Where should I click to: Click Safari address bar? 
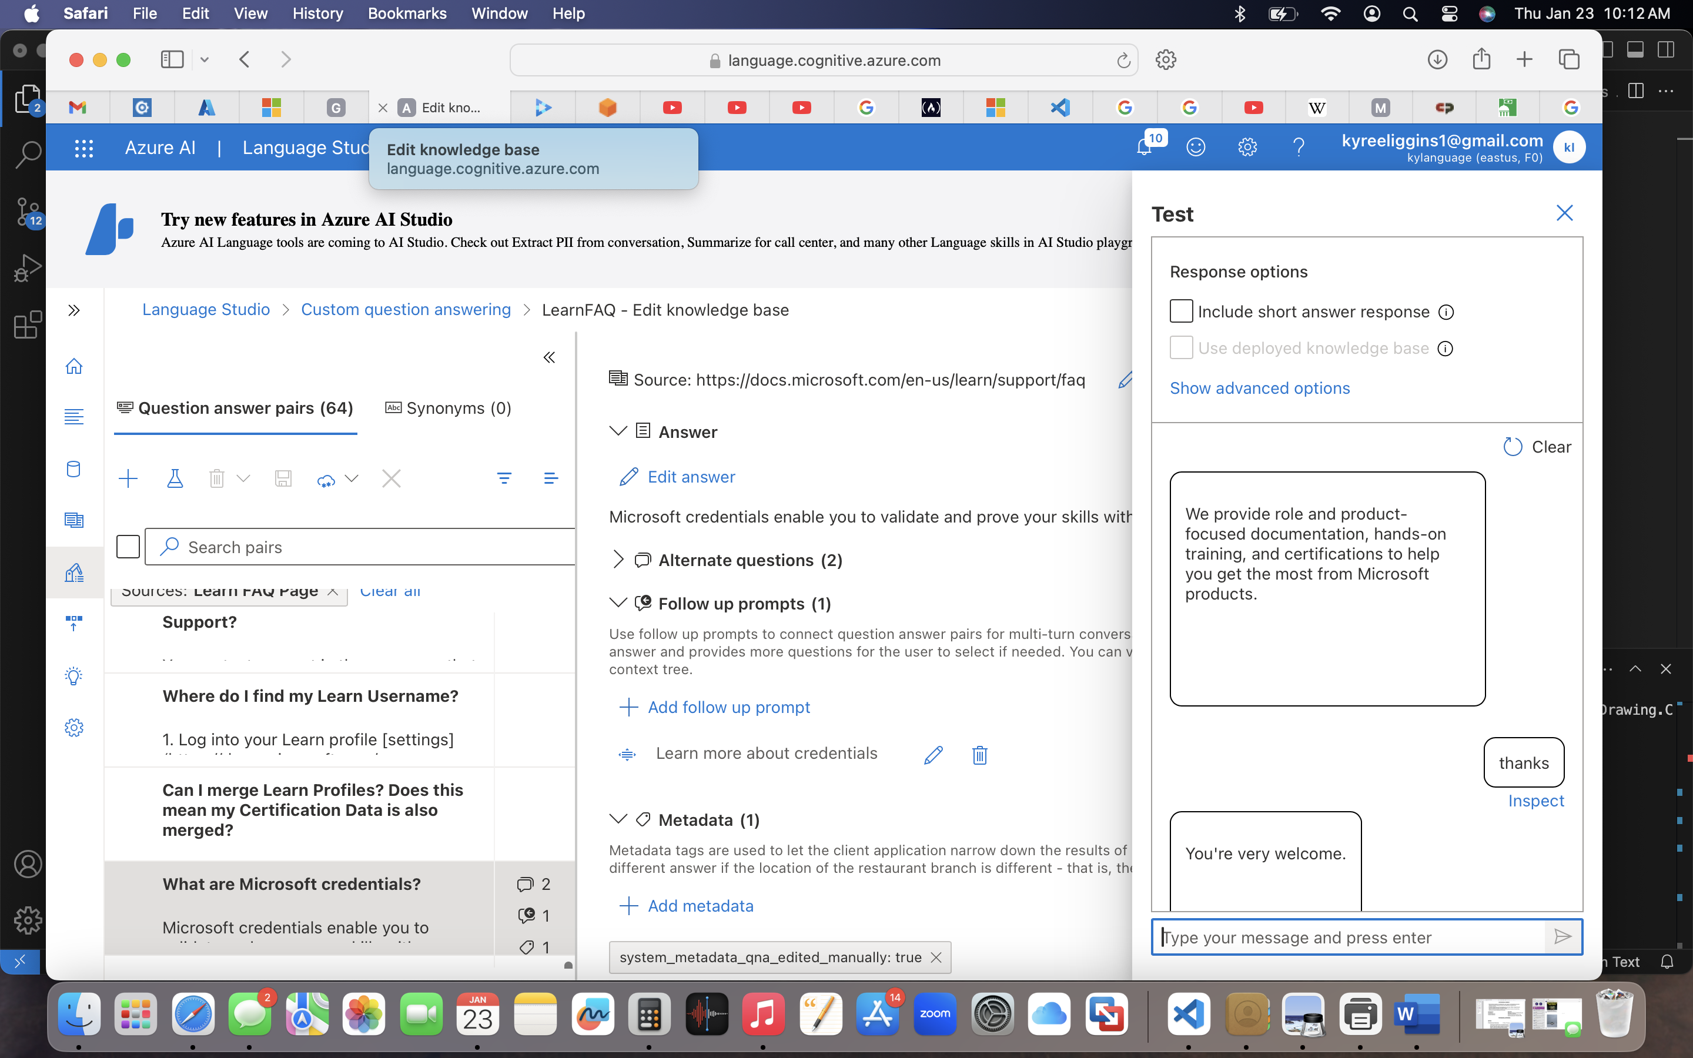pos(824,60)
